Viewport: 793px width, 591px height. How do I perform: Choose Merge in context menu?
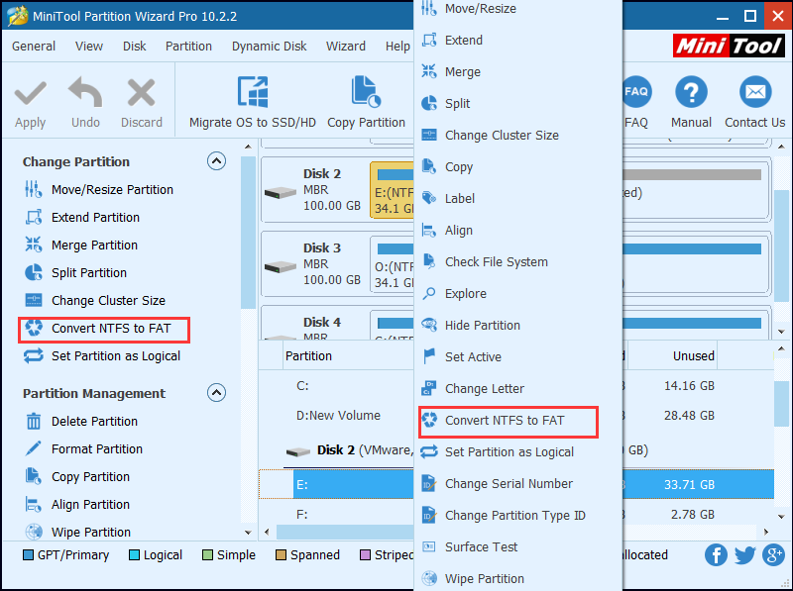[x=518, y=71]
